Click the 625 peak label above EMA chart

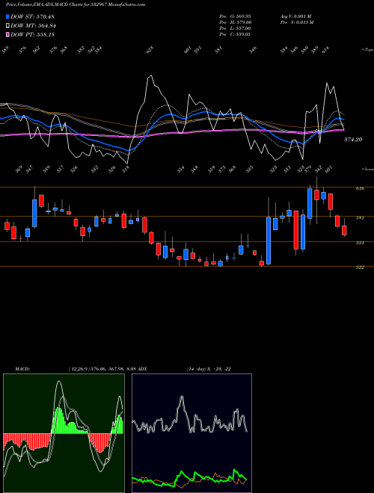[x=150, y=49]
